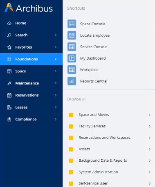This screenshot has height=187, width=155.
Task: Expand the Leases menu chevron
Action: click(x=56, y=107)
